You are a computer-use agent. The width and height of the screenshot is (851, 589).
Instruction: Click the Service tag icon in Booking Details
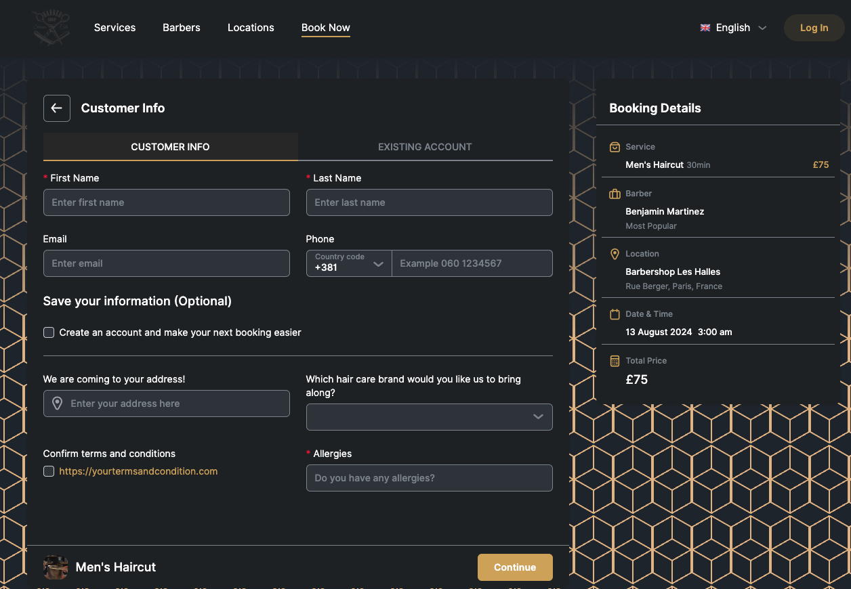click(x=615, y=147)
